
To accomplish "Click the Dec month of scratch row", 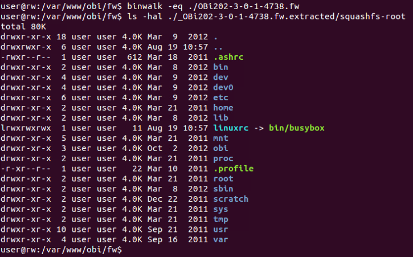I will point(155,199).
